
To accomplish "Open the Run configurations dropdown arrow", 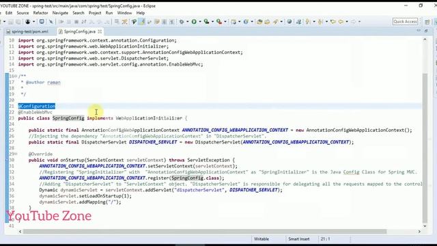I will tap(200, 21).
